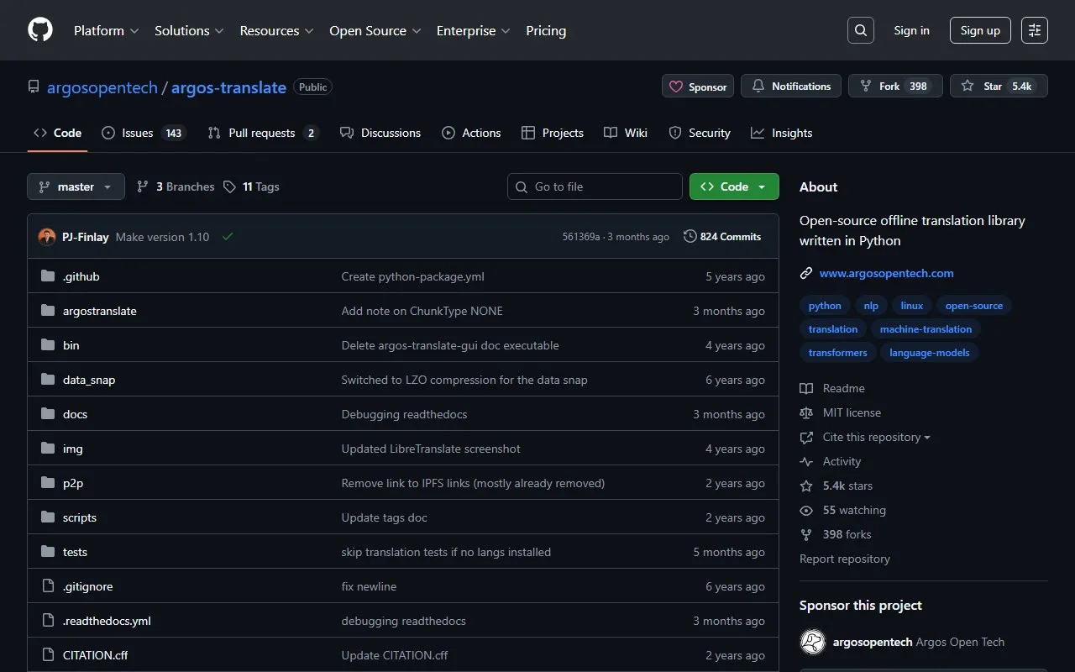Screen dimensions: 1075x672
Task: Open the Notifications bell button
Action: 791,87
